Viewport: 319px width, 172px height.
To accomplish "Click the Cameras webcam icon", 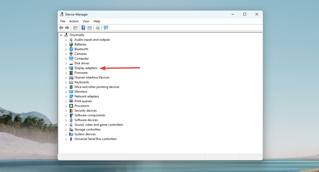I will click(71, 54).
